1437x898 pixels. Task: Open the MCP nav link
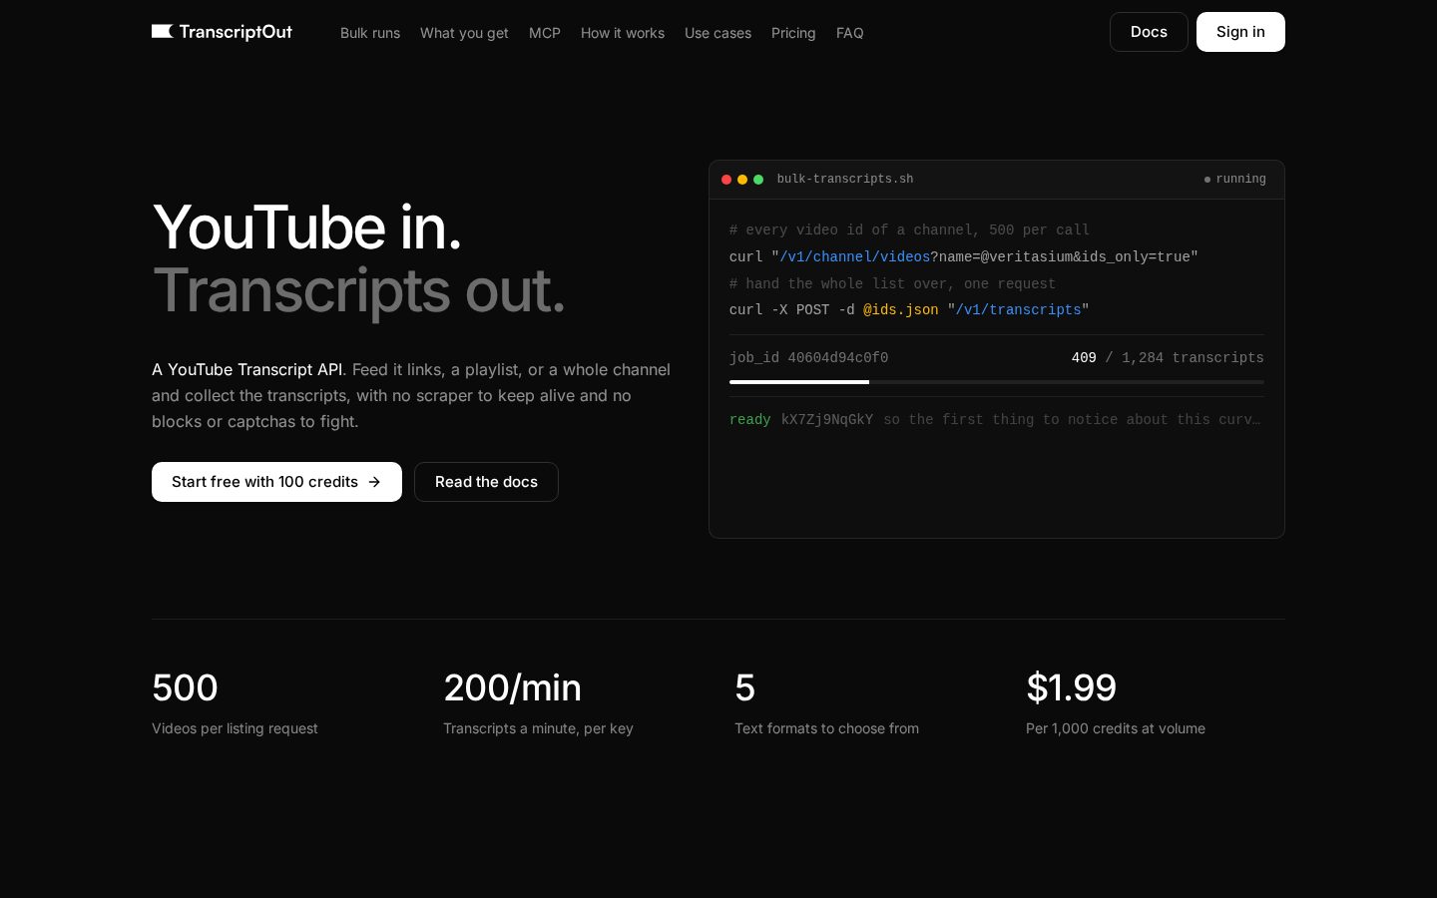tap(545, 33)
